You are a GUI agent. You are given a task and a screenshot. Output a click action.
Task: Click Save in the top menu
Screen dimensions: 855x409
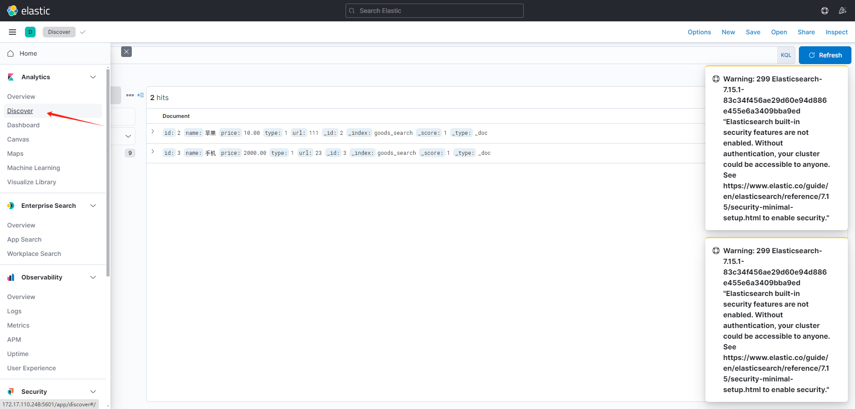coord(753,32)
